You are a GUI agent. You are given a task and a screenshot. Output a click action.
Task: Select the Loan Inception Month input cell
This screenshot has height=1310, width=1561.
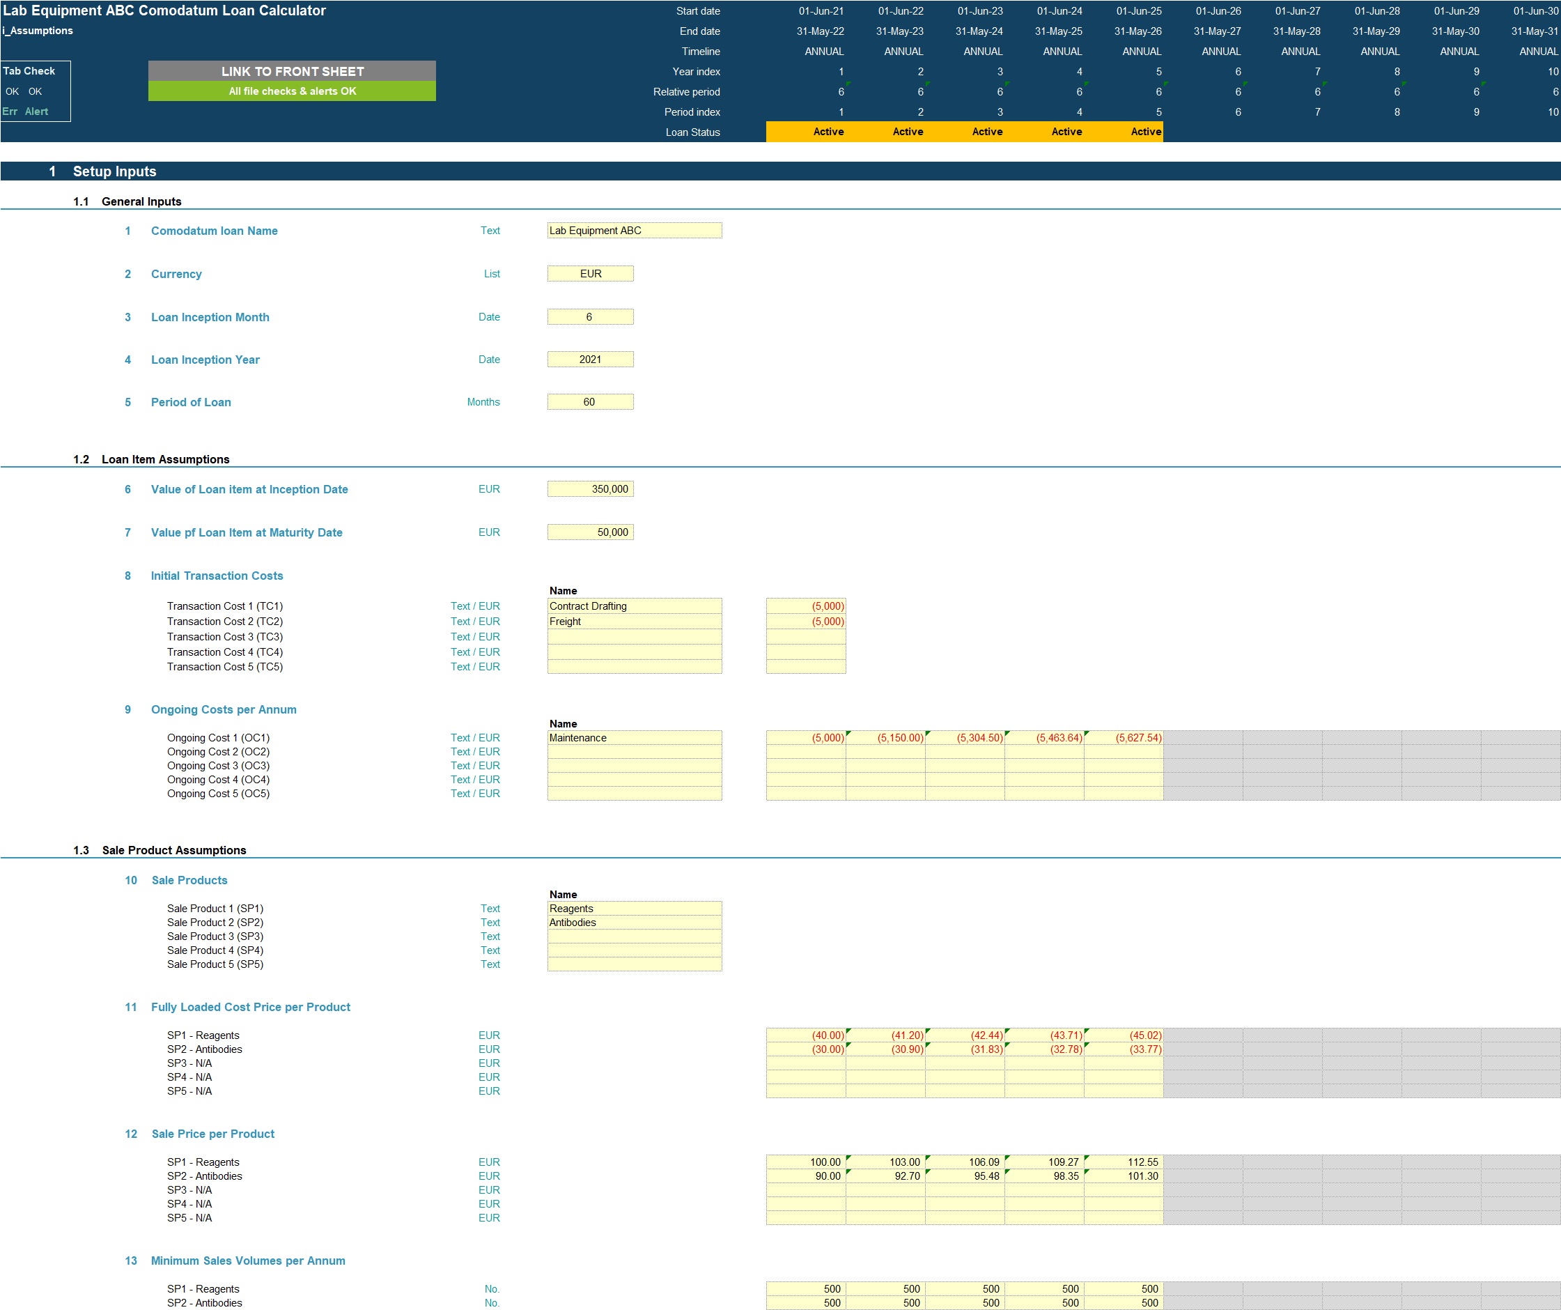coord(590,317)
